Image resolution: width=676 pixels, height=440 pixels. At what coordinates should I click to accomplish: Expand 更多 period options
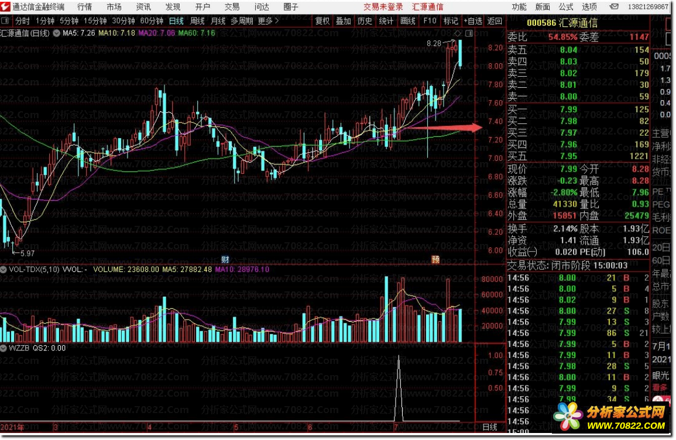point(268,20)
